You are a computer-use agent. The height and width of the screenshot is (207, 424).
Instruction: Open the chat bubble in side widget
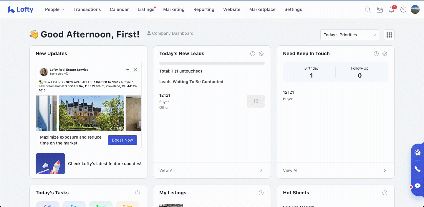(x=418, y=186)
